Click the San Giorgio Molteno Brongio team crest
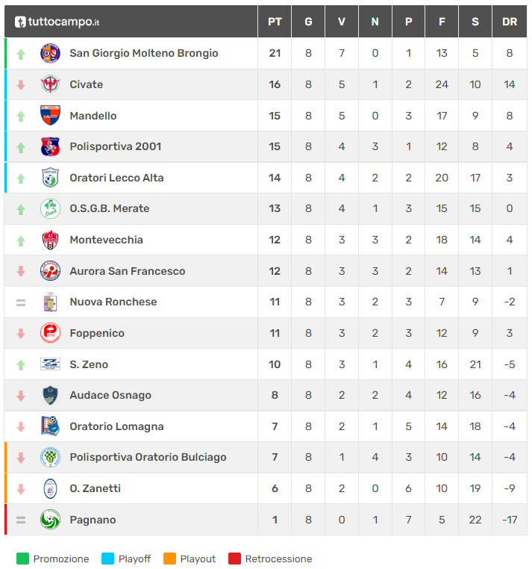Viewport: 532px width, 569px height. [50, 54]
